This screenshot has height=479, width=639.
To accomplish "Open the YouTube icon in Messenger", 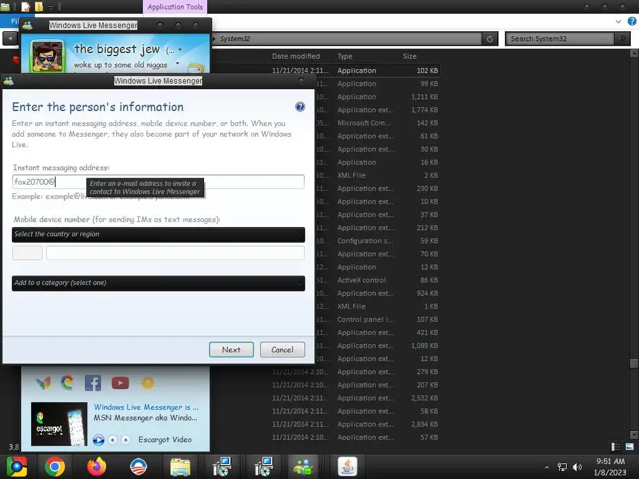I will [x=120, y=383].
